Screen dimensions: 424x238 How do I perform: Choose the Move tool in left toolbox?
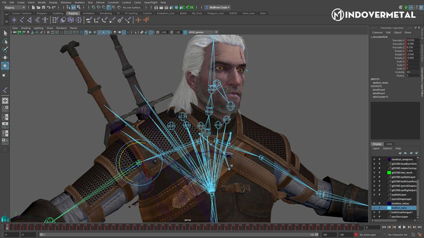pos(5,58)
